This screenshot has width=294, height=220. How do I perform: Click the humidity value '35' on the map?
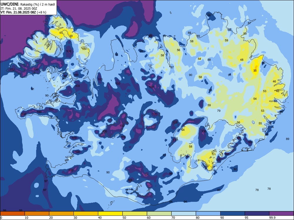pos(255,70)
